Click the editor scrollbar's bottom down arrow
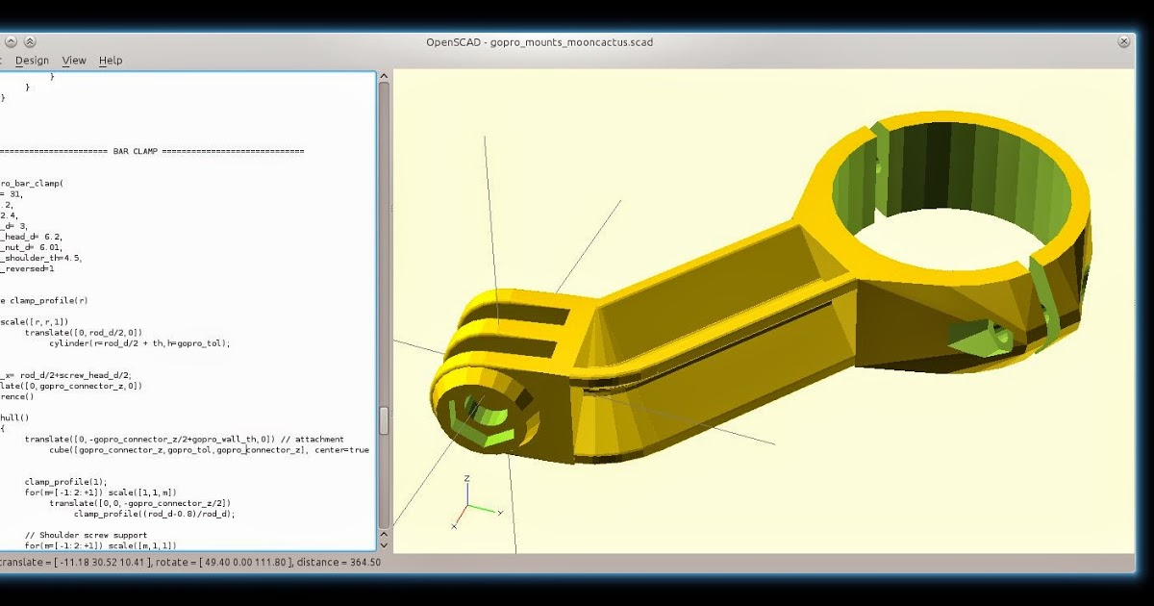 pyautogui.click(x=384, y=547)
